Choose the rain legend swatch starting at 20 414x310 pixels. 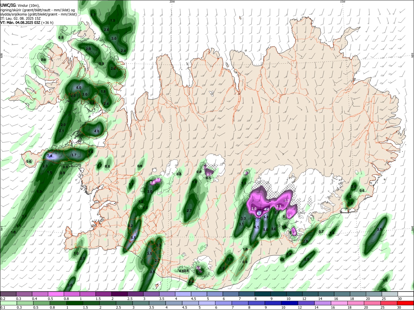372,303
